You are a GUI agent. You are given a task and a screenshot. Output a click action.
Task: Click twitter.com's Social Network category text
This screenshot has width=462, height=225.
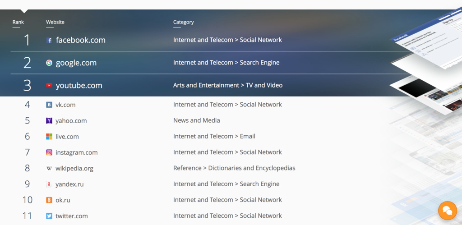point(227,216)
